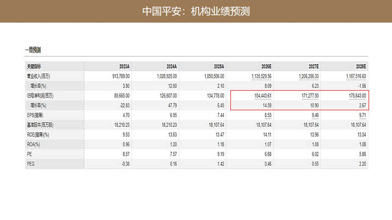Click EPS value 6.95
Screen dimensions: 392x220
click(x=173, y=115)
